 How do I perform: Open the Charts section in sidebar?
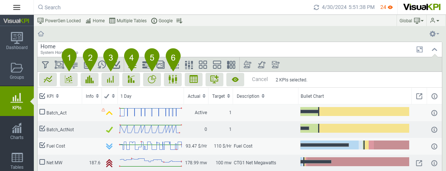click(x=17, y=131)
